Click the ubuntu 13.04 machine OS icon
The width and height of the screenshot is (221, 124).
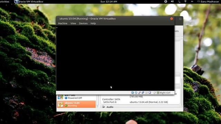pyautogui.click(x=60, y=104)
